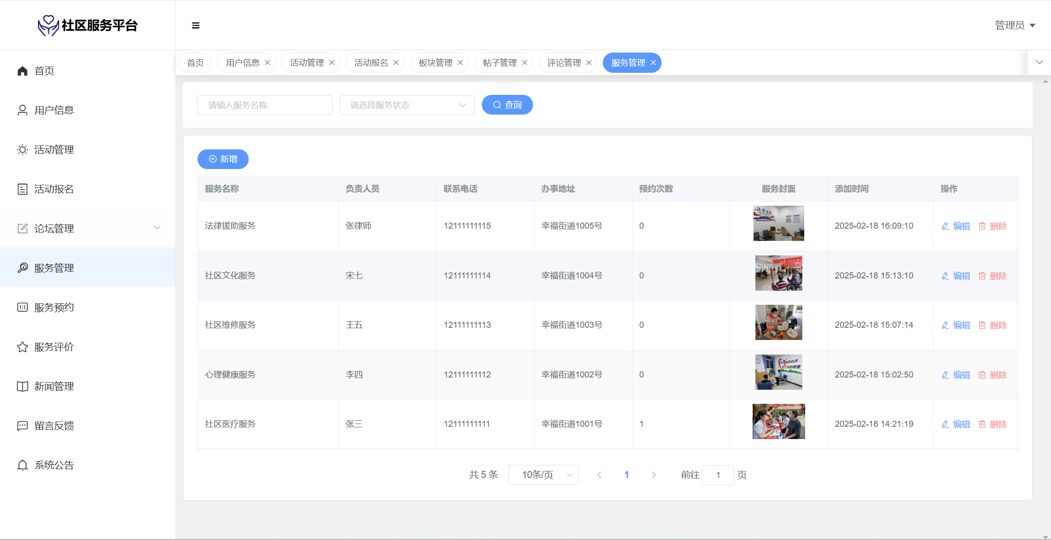This screenshot has width=1051, height=540.
Task: Click the trash delete icon for 社区医疗服务
Action: (982, 424)
